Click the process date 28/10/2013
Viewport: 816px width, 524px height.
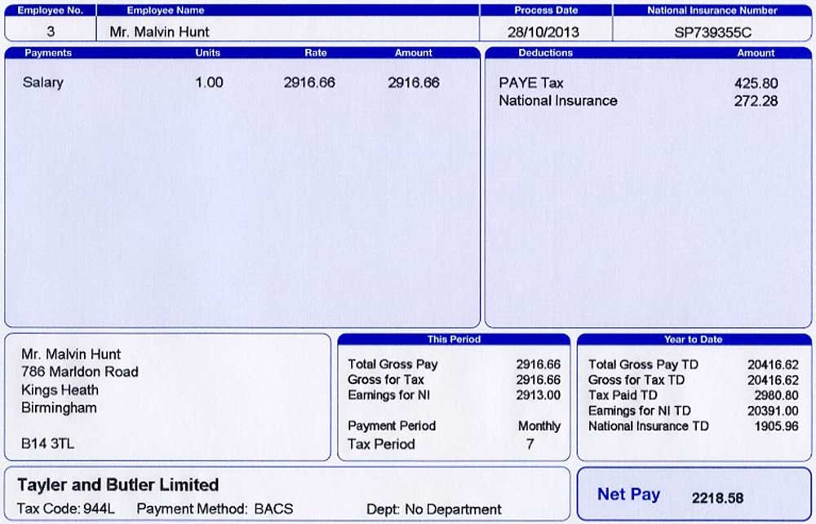(x=543, y=33)
